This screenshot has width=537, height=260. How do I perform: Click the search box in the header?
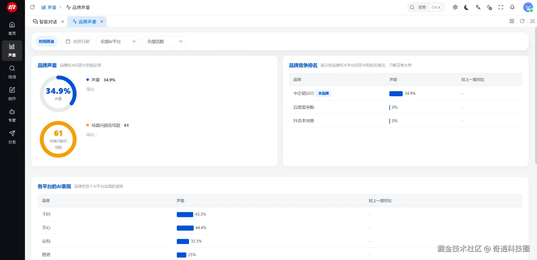(426, 7)
